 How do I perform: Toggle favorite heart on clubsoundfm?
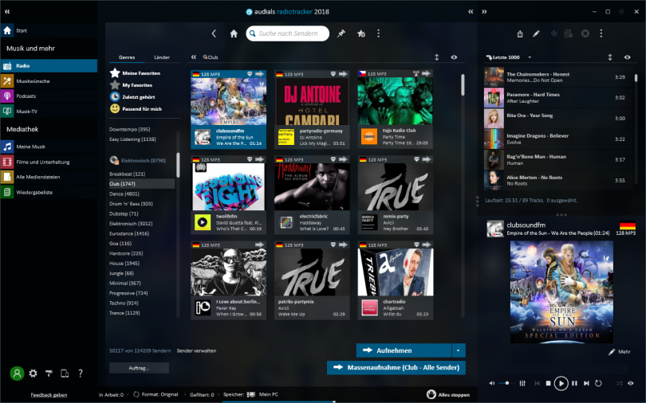click(250, 73)
